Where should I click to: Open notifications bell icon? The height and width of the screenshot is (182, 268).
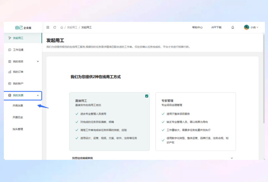coord(233,27)
